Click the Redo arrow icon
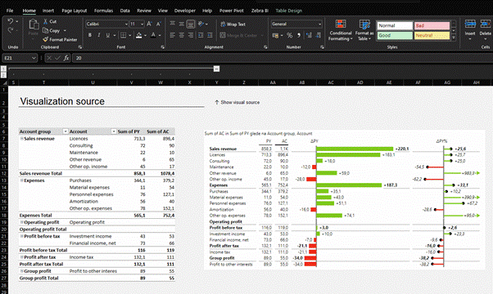Image resolution: width=493 pixels, height=294 pixels. tap(11, 30)
